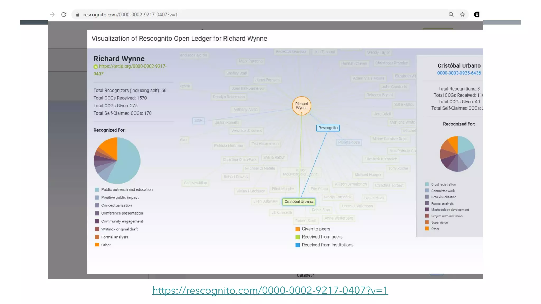Click the browser forward arrow
541x304 pixels.
point(52,15)
